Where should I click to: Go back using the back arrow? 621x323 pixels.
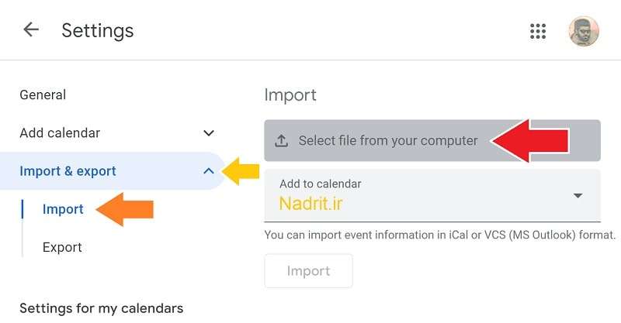pos(31,29)
